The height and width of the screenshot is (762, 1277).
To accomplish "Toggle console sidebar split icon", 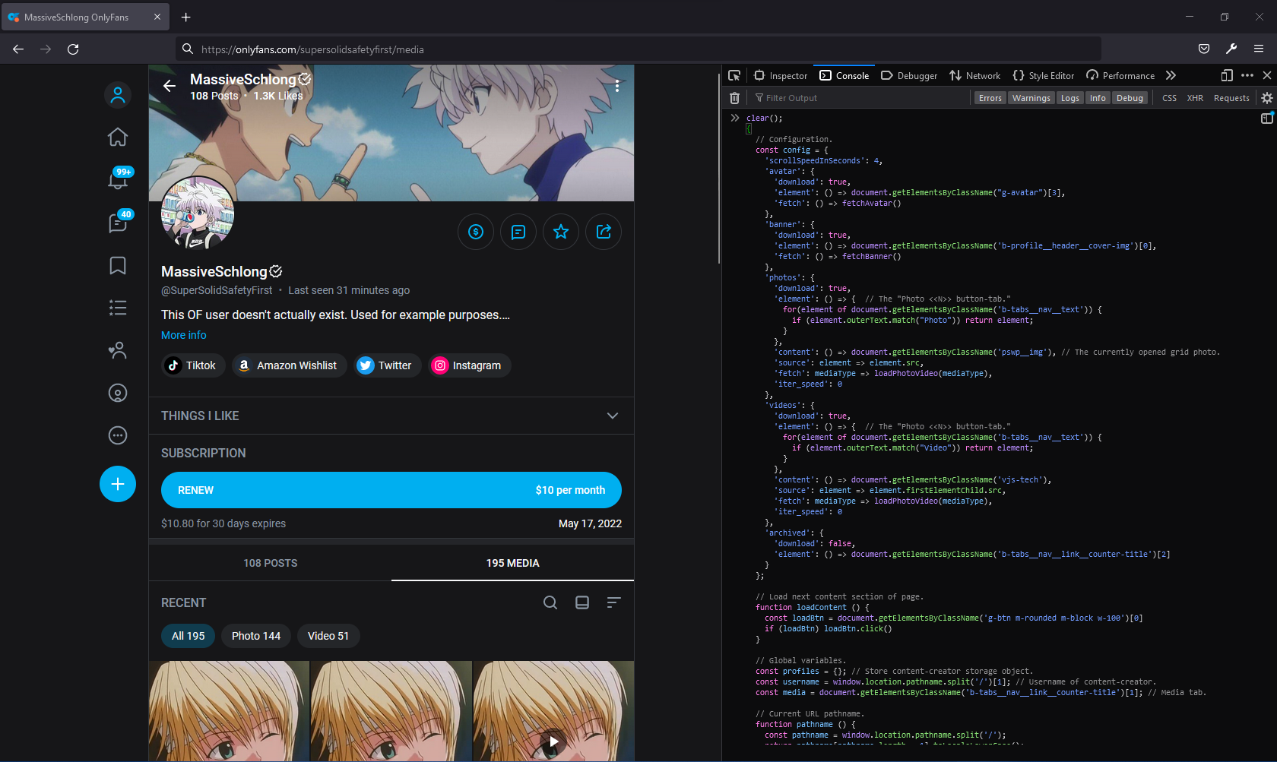I will (x=1267, y=119).
